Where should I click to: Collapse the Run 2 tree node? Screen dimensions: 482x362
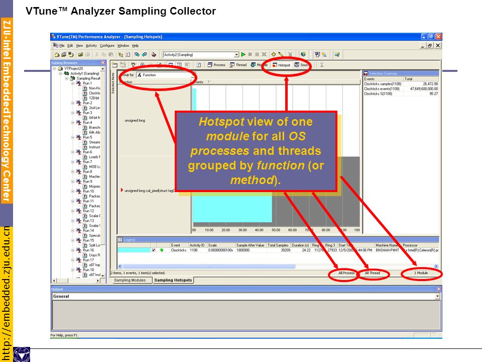point(73,103)
